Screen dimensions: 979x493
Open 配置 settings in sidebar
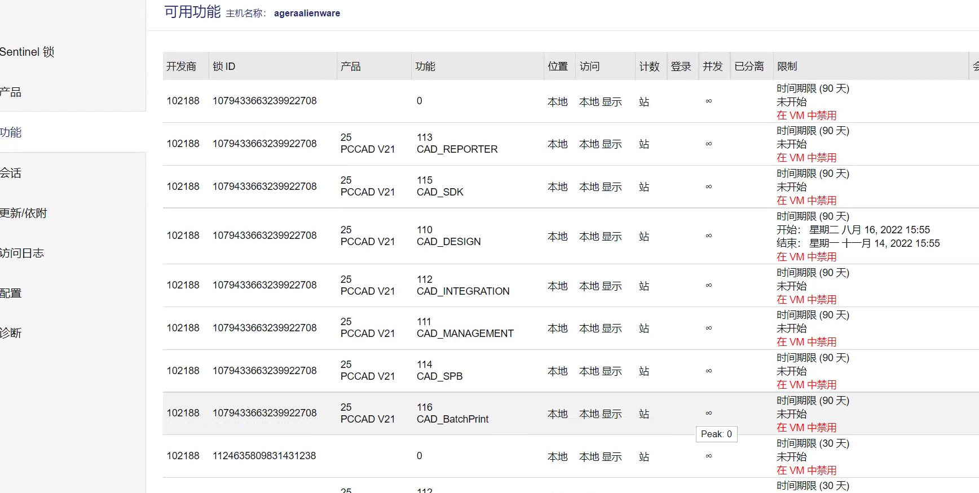point(11,294)
